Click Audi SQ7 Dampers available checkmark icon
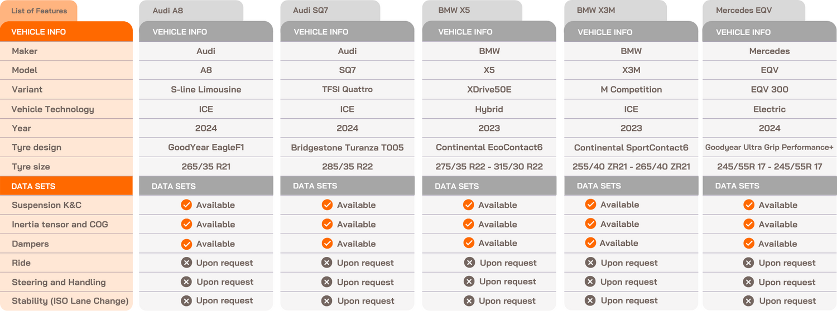 (x=327, y=244)
